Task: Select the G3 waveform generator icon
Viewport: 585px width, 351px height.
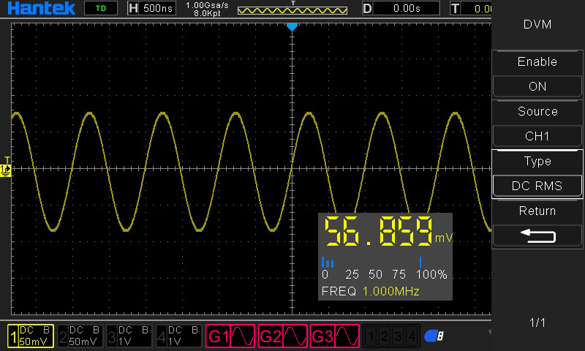Action: pos(335,336)
